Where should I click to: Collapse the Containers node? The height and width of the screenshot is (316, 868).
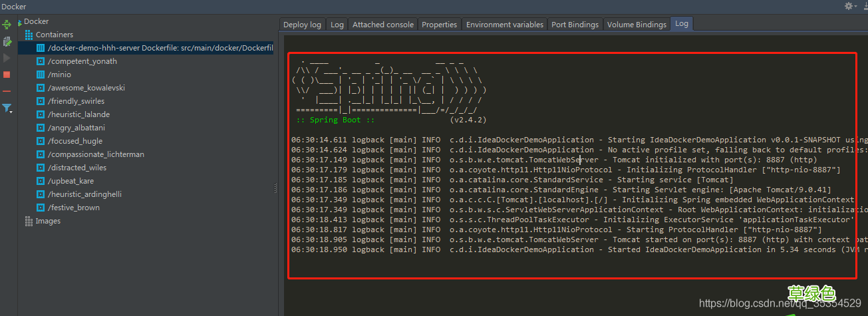29,35
